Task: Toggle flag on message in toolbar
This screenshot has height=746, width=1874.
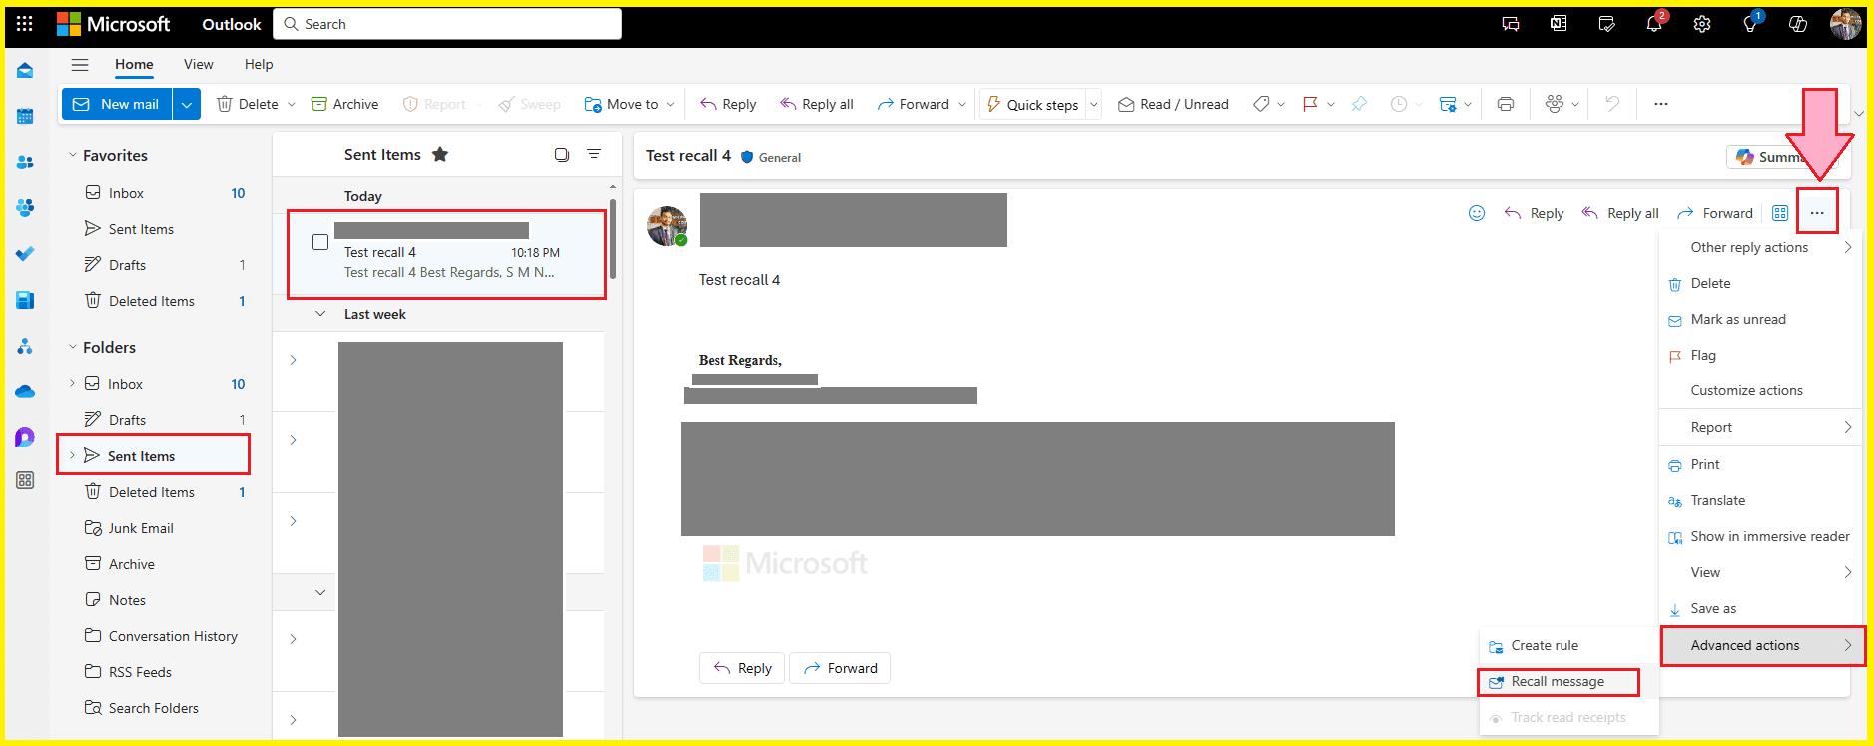Action: point(1310,104)
